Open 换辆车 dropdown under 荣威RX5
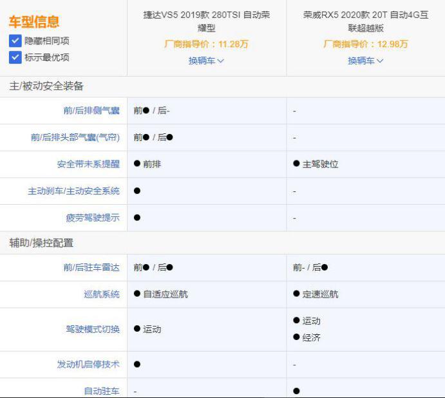This screenshot has height=398, width=445. 366,61
